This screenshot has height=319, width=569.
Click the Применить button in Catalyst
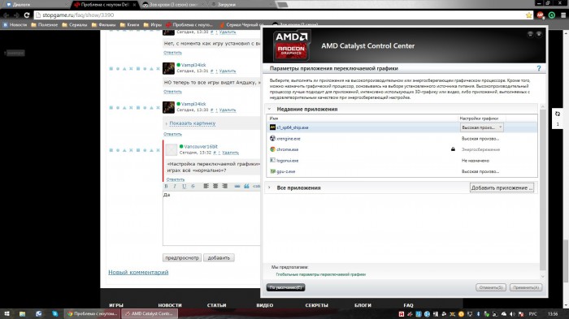526,287
